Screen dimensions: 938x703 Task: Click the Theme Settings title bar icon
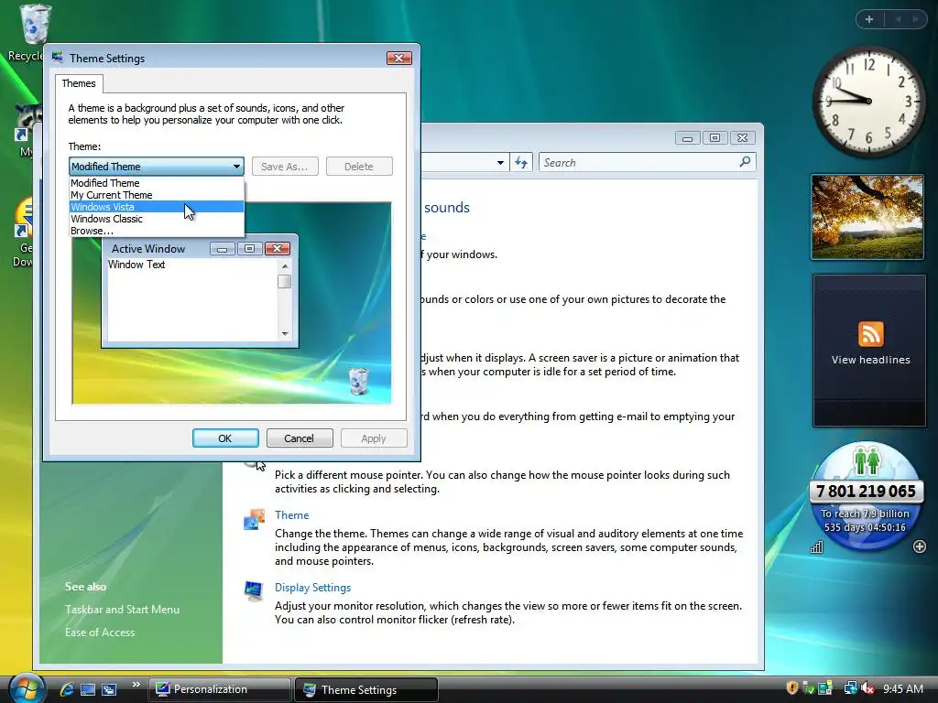pyautogui.click(x=58, y=58)
